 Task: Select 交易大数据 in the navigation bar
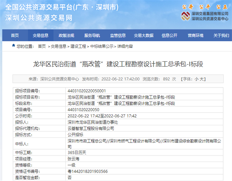click(x=144, y=36)
